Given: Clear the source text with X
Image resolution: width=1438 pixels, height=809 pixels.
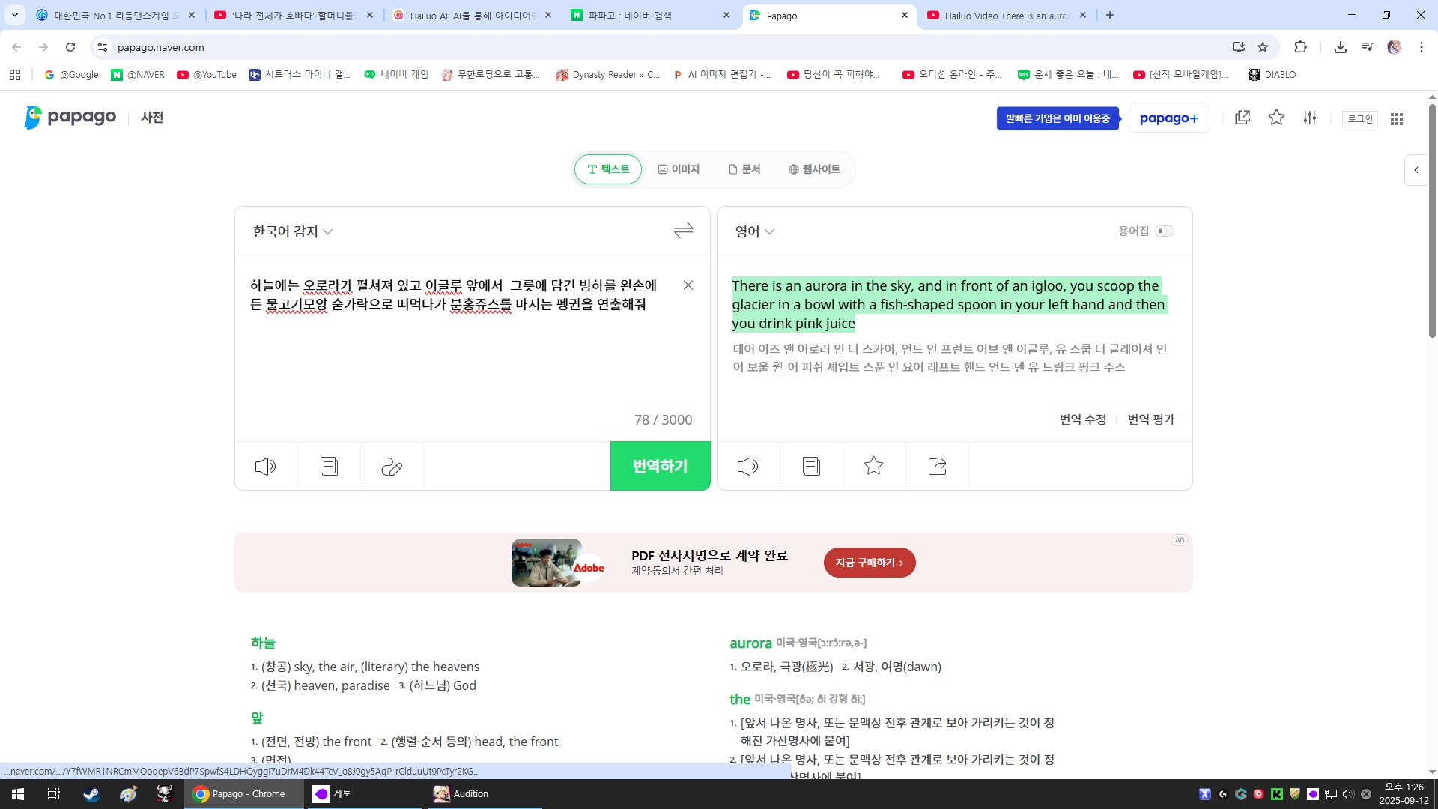Looking at the screenshot, I should [688, 285].
